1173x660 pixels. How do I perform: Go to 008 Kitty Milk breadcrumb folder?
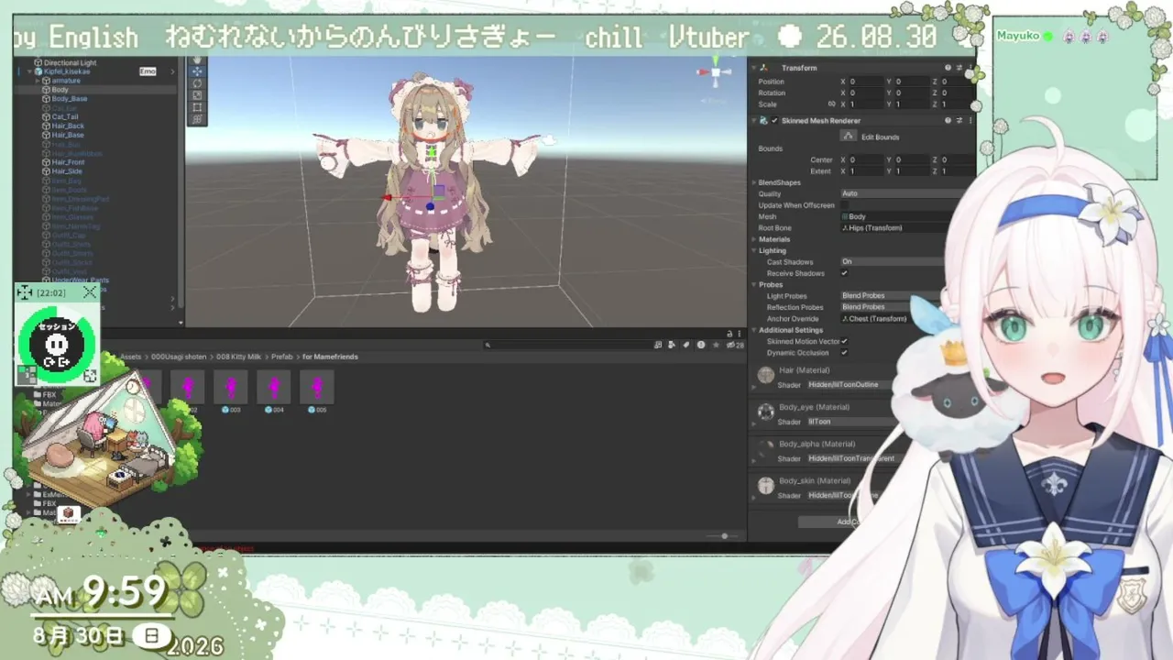tap(237, 357)
